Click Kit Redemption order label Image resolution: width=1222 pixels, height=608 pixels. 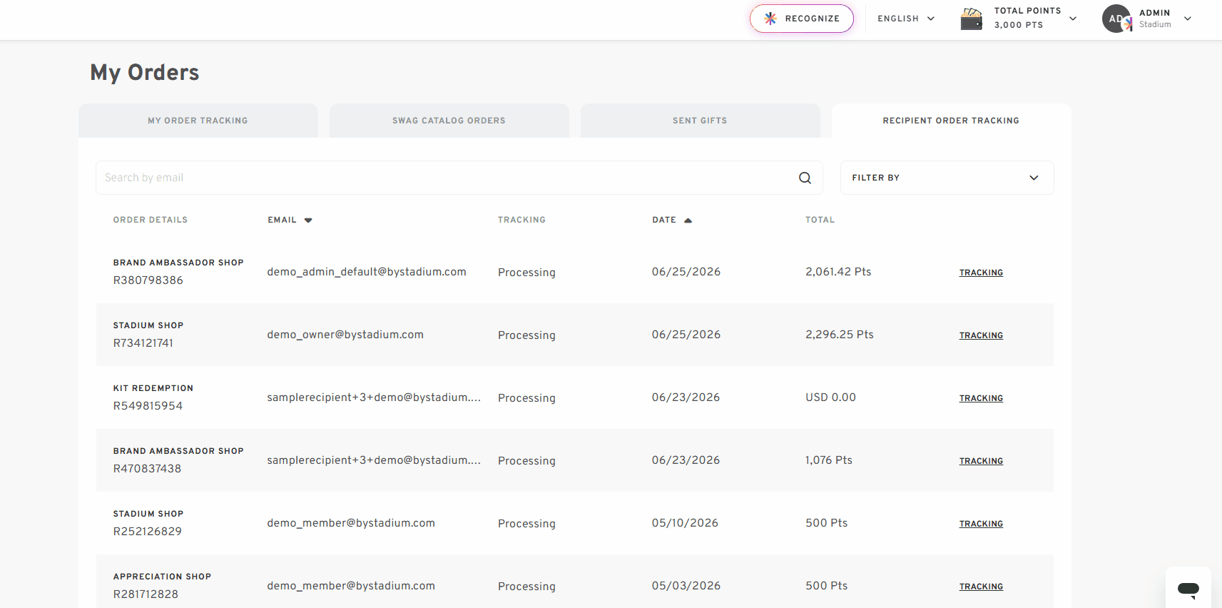pos(153,388)
